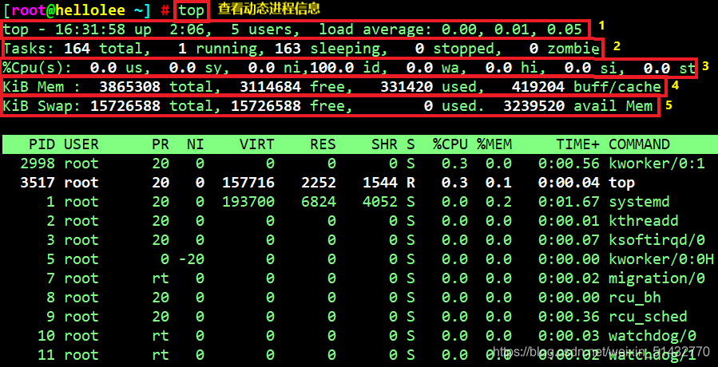
Task: Click the watchdog/0 command
Action: 653,336
